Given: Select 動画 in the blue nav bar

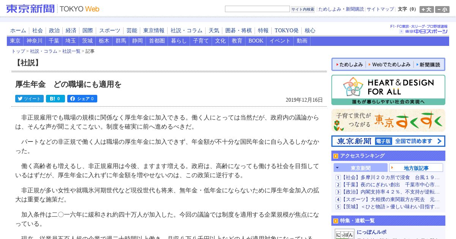Looking at the screenshot, I should (x=302, y=41).
